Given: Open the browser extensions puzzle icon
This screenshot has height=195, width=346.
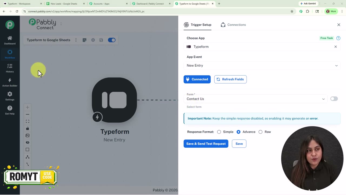Looking at the screenshot, I should click(308, 11).
